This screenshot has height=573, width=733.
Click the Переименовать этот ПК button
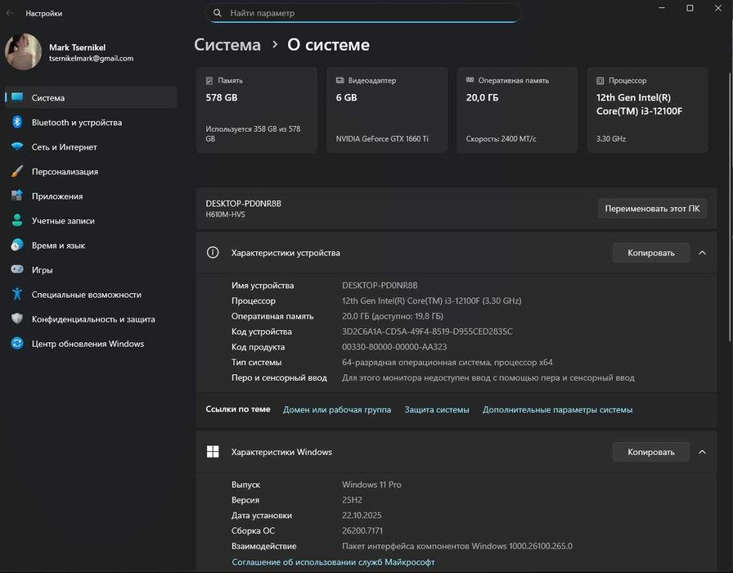click(x=652, y=209)
